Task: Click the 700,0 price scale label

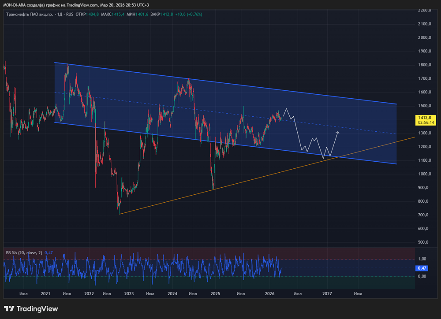Action: coord(423,215)
